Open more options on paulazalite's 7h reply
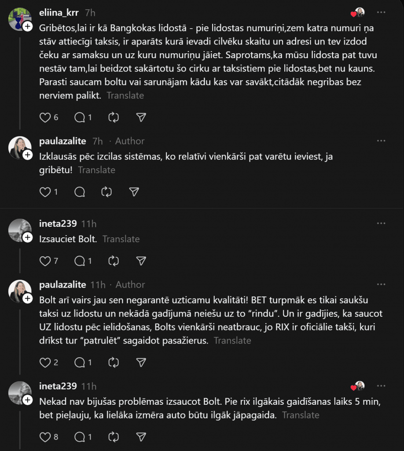 click(381, 141)
